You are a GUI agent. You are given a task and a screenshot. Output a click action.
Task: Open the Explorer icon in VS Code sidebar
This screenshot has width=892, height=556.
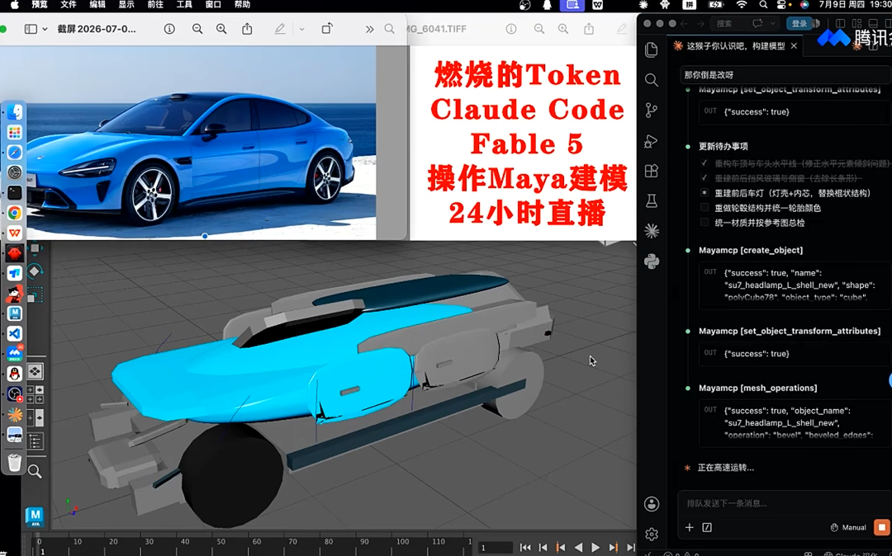tap(652, 50)
